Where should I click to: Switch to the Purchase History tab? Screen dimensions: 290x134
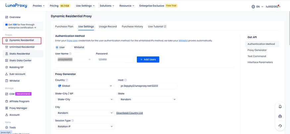(133, 26)
